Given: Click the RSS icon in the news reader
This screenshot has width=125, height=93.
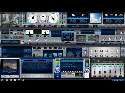Looking at the screenshot, I should 22,60.
